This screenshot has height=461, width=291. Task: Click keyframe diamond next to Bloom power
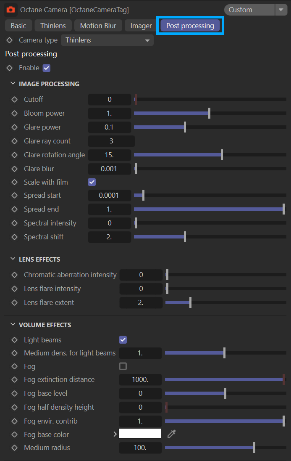15,114
